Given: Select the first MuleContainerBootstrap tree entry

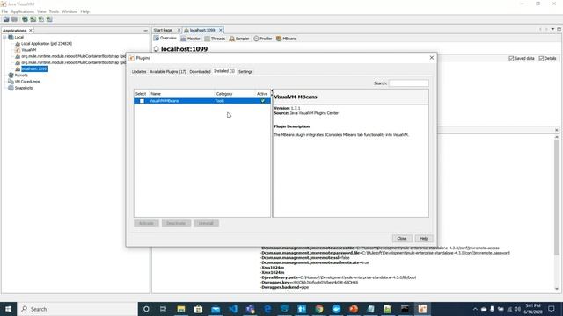Looking at the screenshot, I should point(73,56).
